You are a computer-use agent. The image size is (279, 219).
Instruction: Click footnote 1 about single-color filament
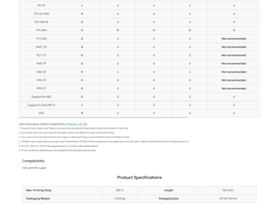(74, 128)
